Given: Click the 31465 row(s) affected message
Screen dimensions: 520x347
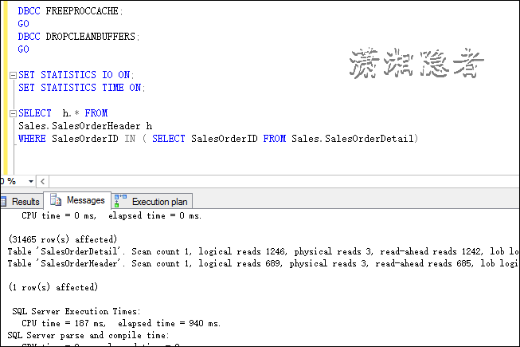Looking at the screenshot, I should (x=63, y=239).
